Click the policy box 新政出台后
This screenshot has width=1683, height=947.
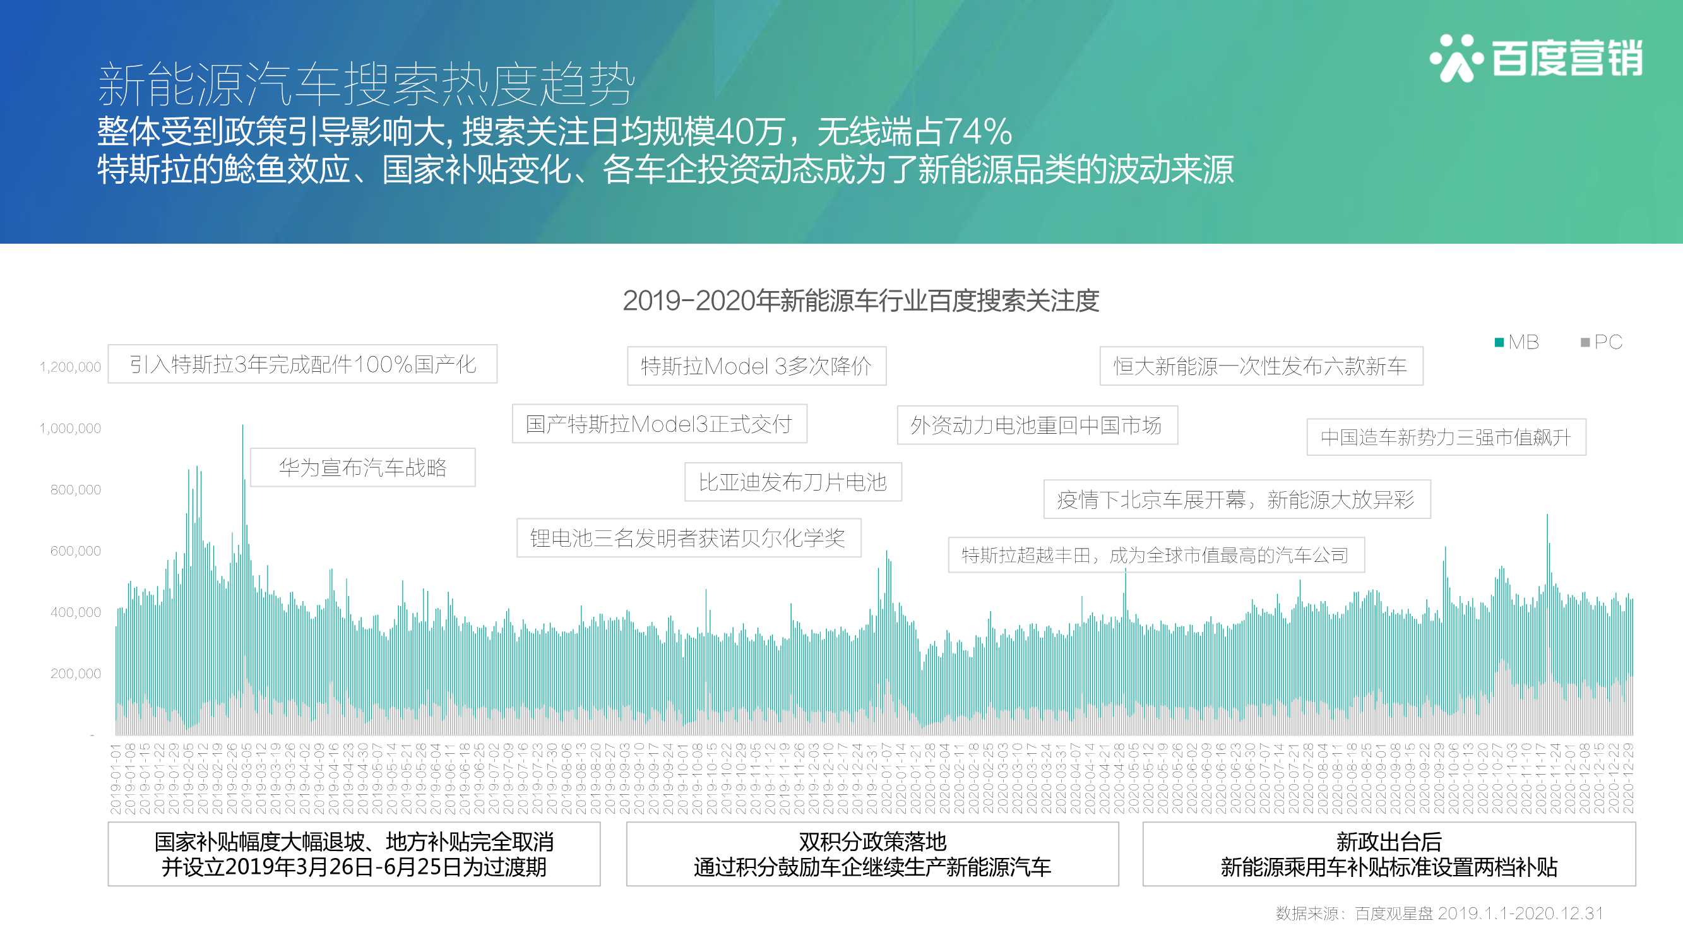pos(1389,854)
